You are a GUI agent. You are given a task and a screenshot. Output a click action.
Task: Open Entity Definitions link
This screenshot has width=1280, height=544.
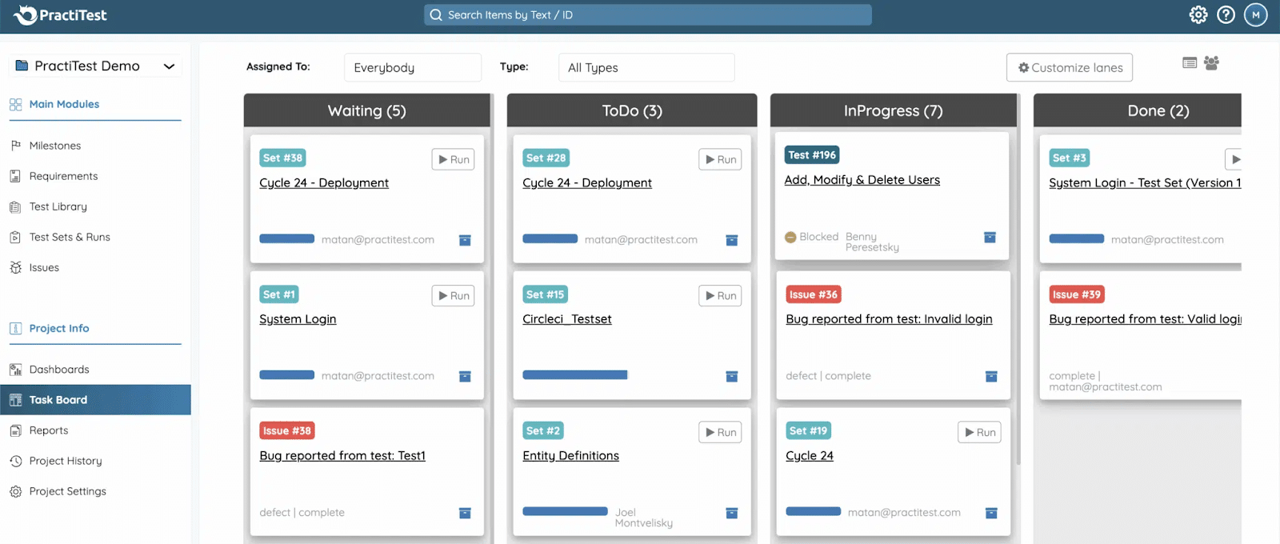pos(571,456)
